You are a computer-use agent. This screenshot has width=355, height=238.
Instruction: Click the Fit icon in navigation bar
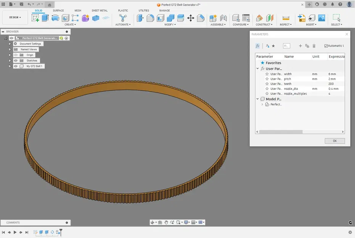(x=178, y=222)
